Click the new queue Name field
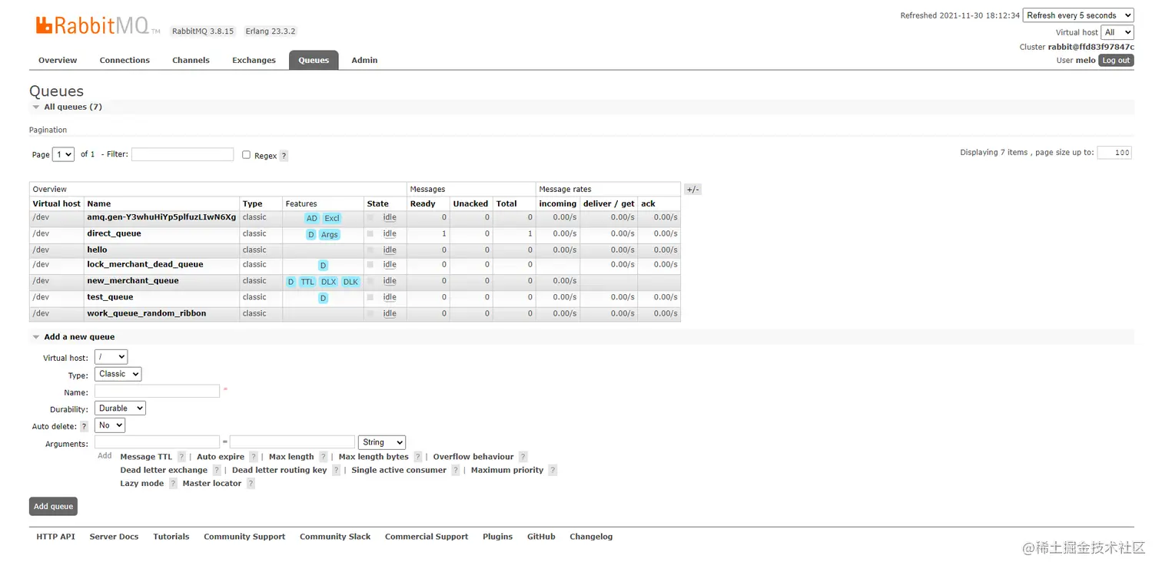This screenshot has height=572, width=1162. (157, 392)
